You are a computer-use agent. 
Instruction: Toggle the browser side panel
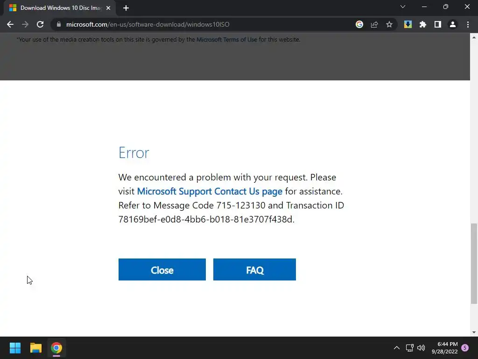(438, 24)
